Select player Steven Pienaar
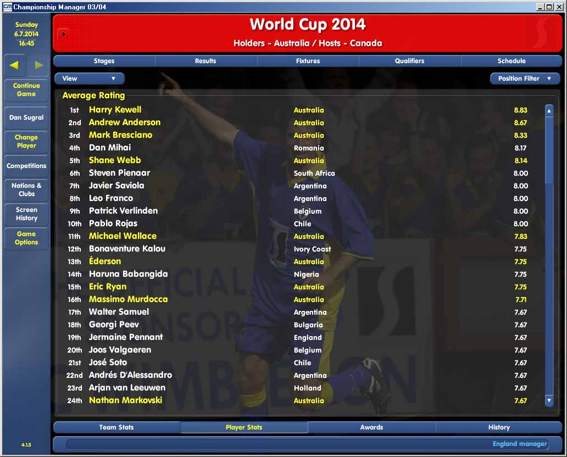 point(119,173)
